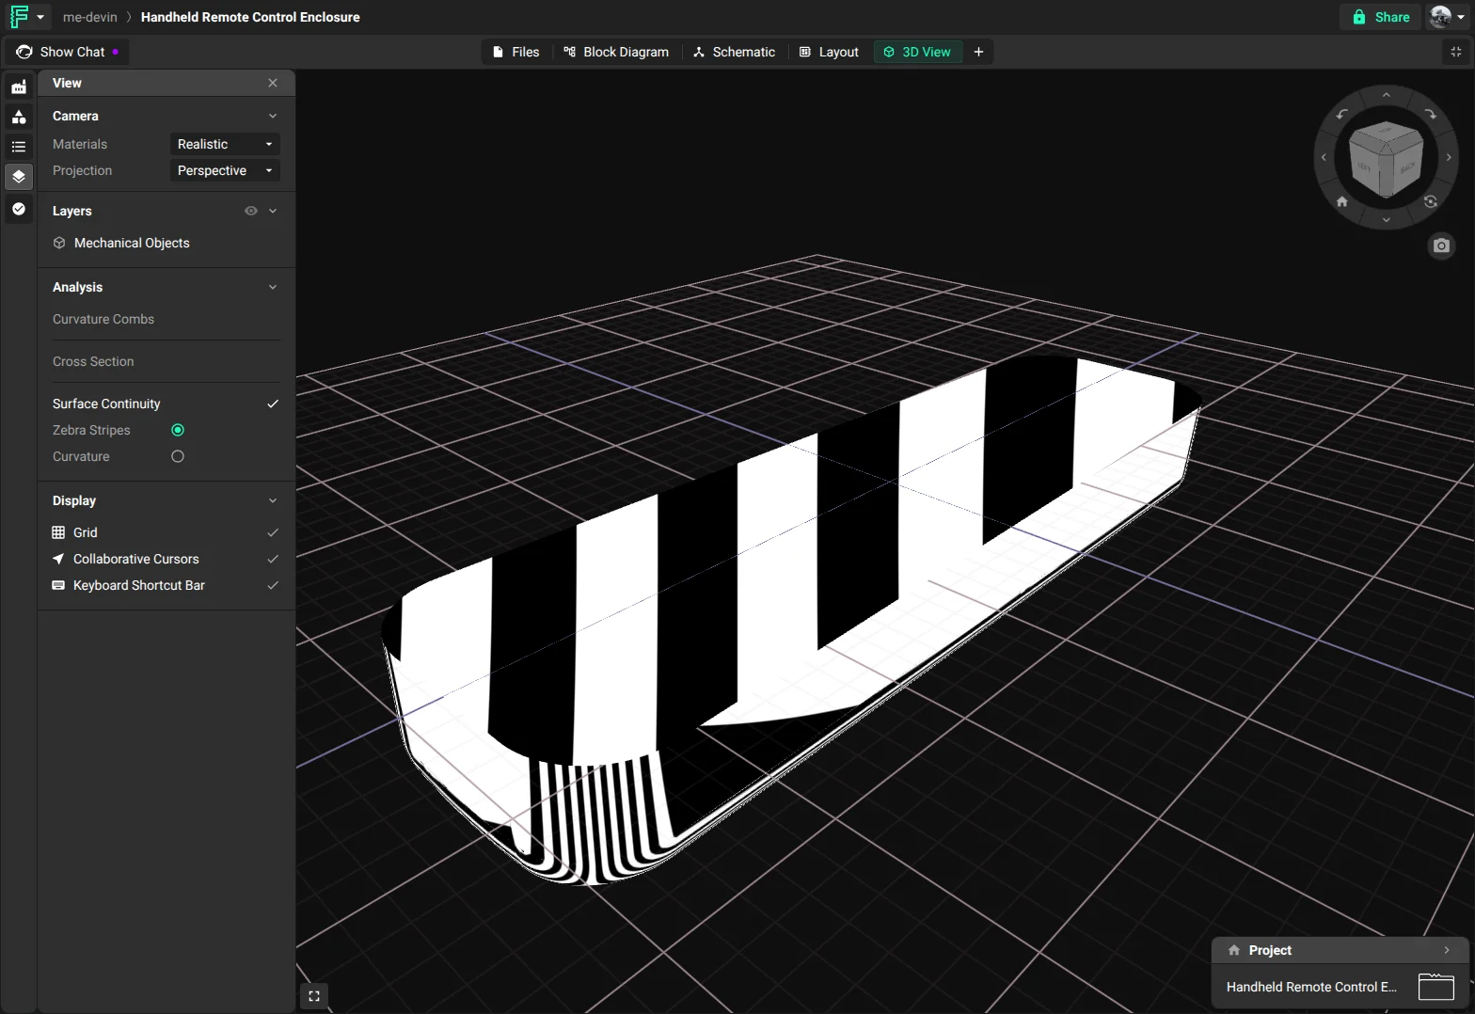Toggle Layers visibility eye icon
Screen dimensions: 1475x1014
point(251,211)
